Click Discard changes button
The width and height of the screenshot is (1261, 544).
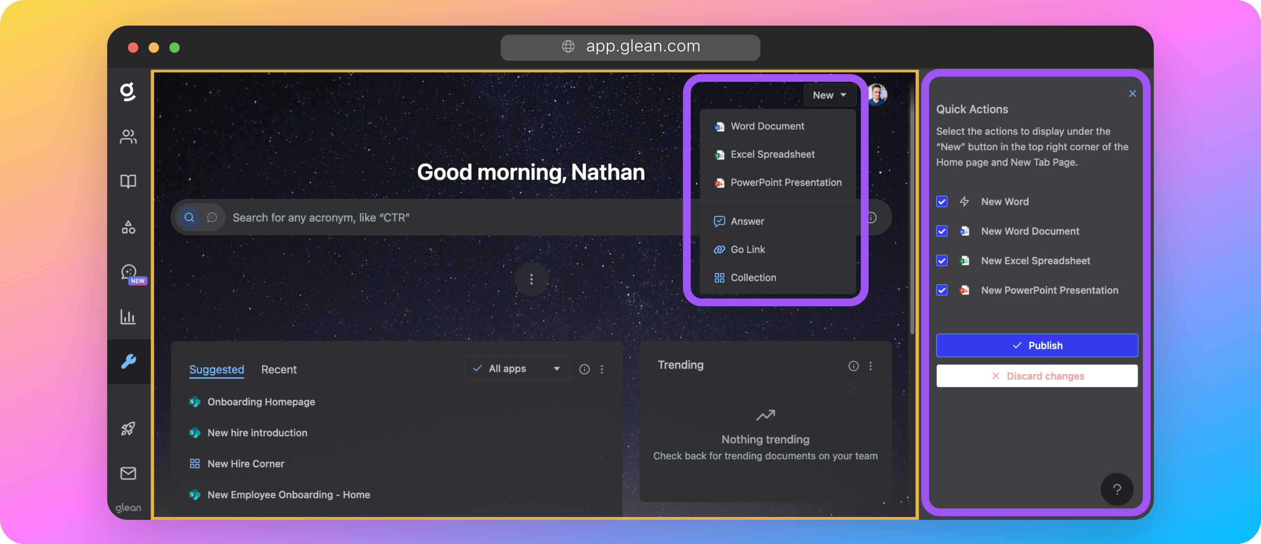(x=1037, y=376)
